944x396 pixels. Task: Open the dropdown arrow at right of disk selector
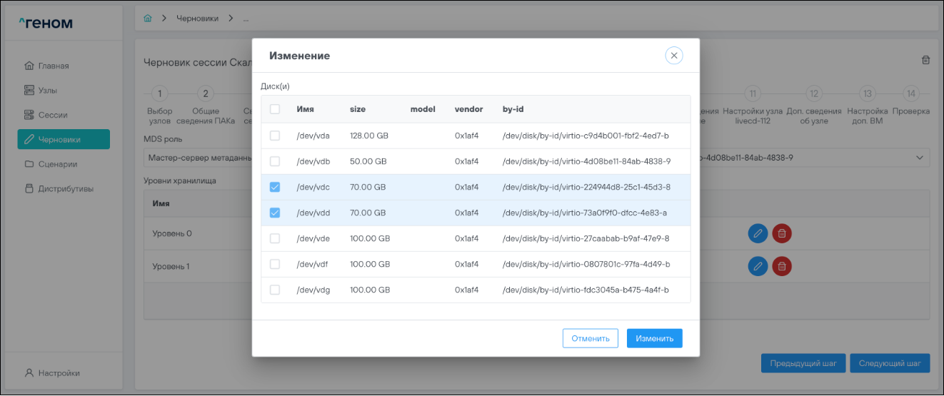click(x=918, y=158)
